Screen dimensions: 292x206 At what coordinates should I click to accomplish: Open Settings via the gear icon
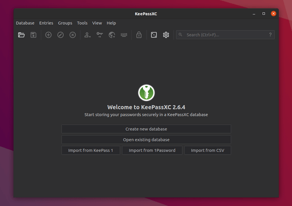coord(166,35)
